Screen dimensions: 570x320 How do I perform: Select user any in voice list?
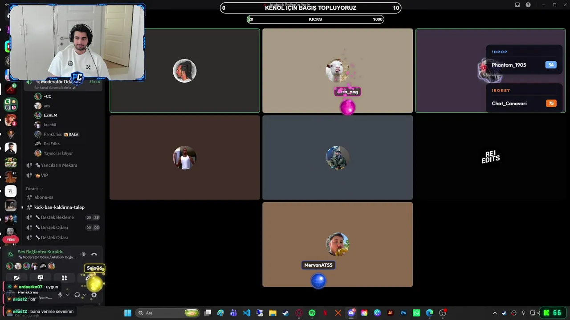(67, 106)
